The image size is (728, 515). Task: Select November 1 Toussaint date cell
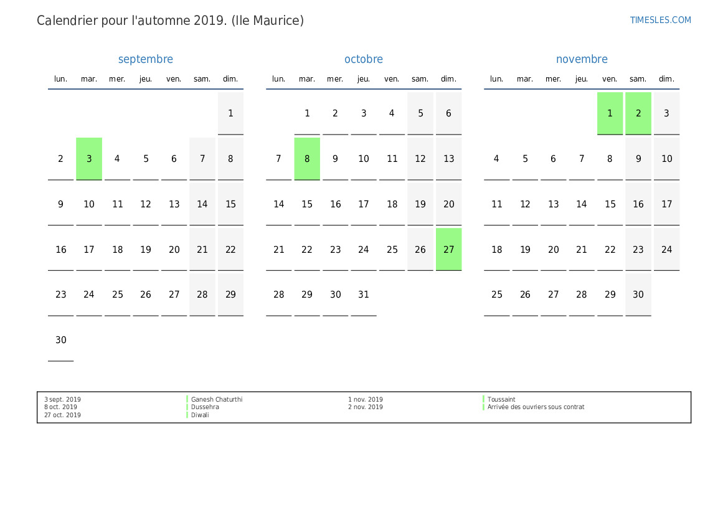coord(610,113)
